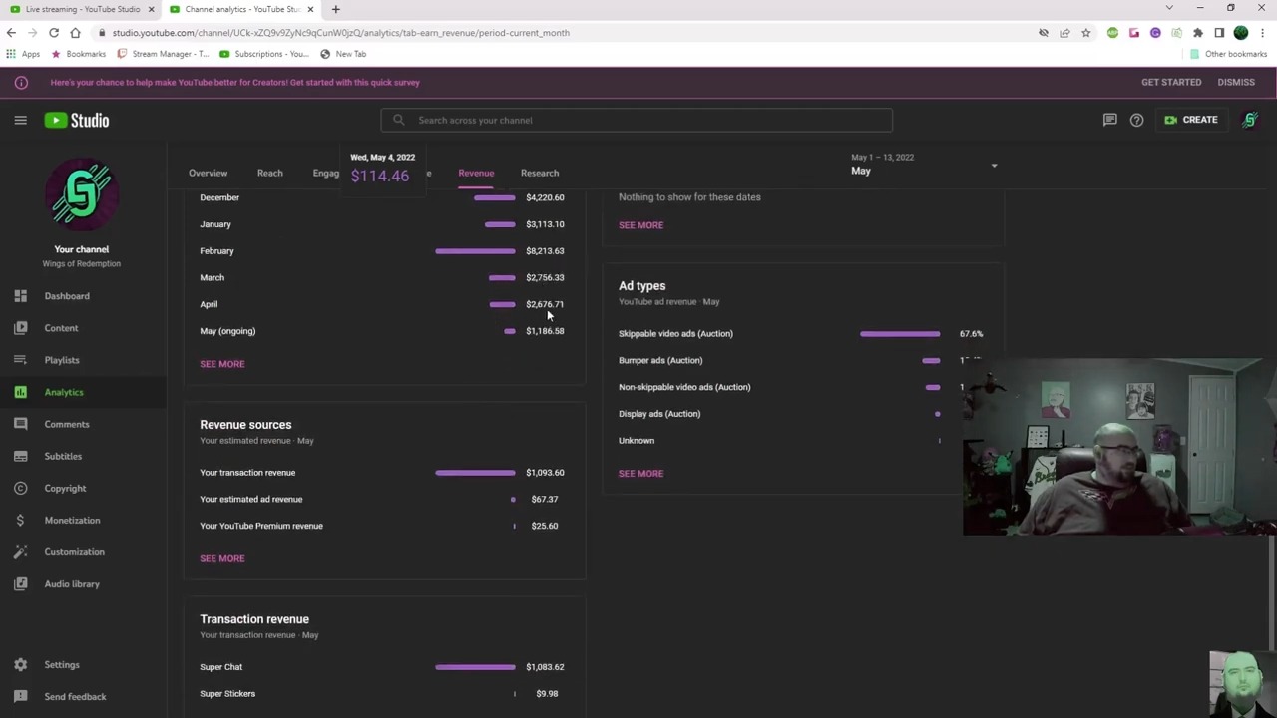The image size is (1277, 718).
Task: Select the May (ongoing) revenue row
Action: (x=382, y=331)
